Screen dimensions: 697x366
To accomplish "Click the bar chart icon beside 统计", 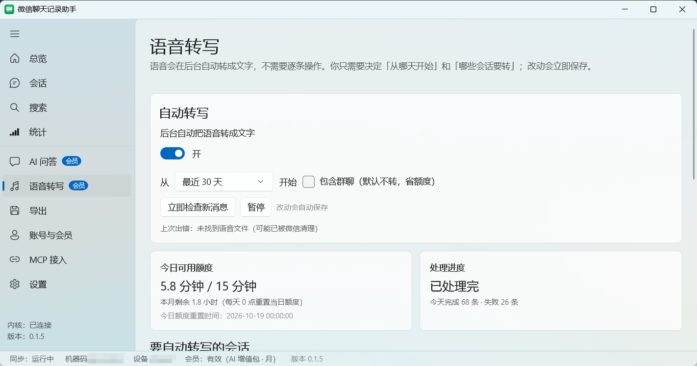I will (x=15, y=132).
